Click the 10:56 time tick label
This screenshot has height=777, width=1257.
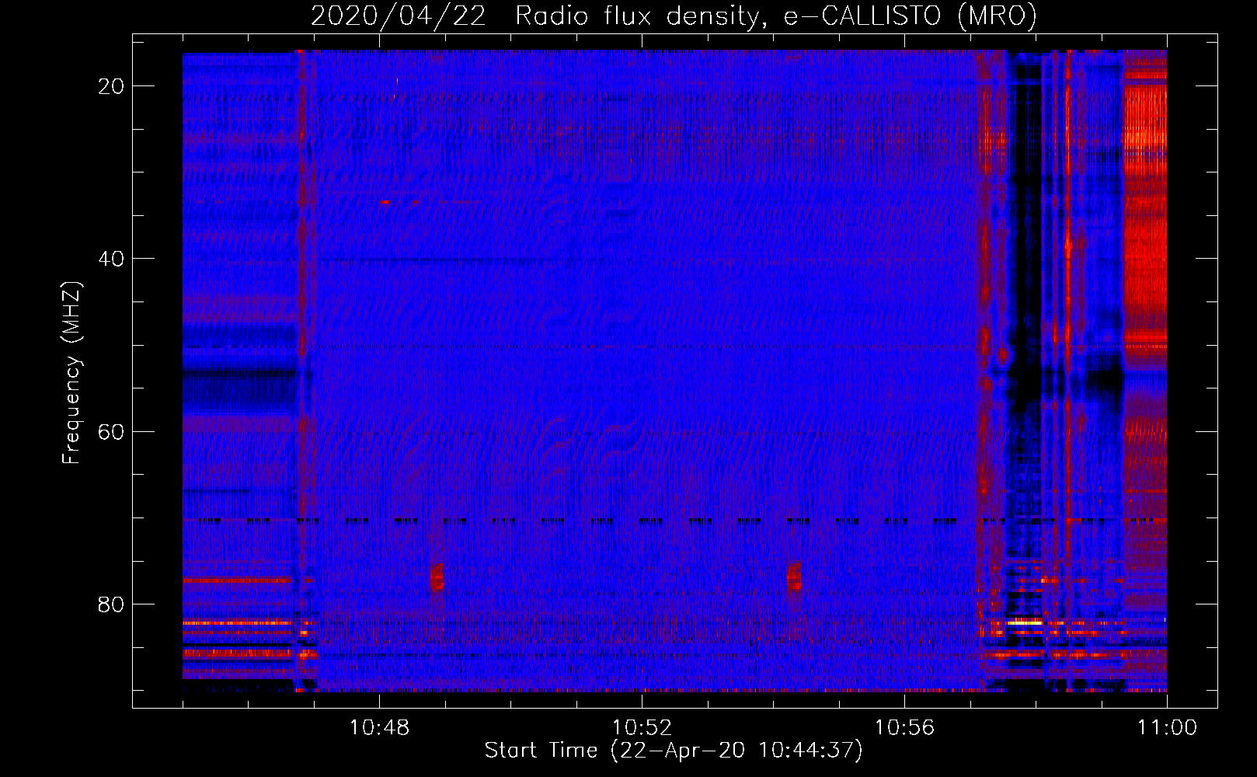904,728
